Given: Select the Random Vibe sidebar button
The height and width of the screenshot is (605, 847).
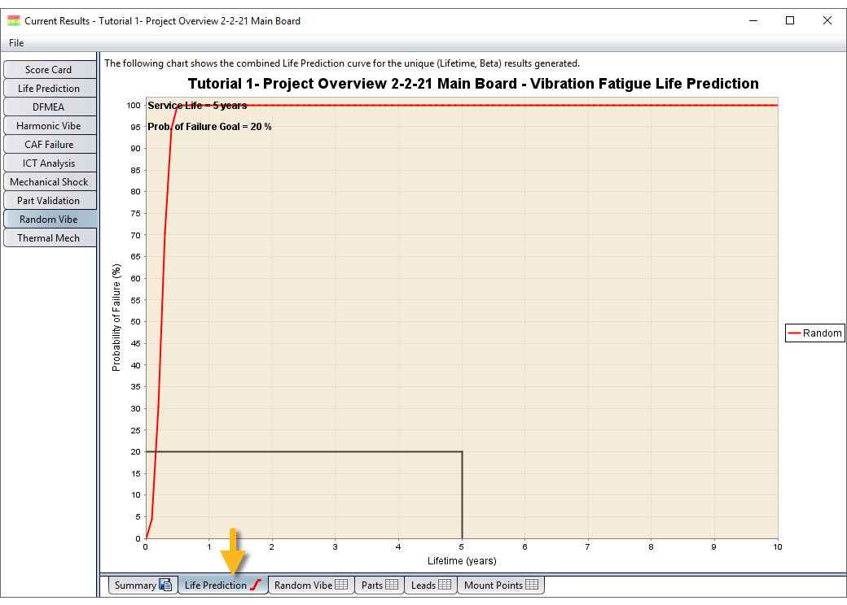Looking at the screenshot, I should pos(49,219).
